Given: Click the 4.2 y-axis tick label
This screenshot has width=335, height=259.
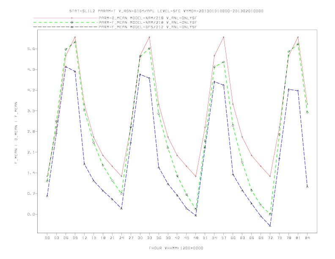Looking at the screenshot, I should pyautogui.click(x=31, y=91).
